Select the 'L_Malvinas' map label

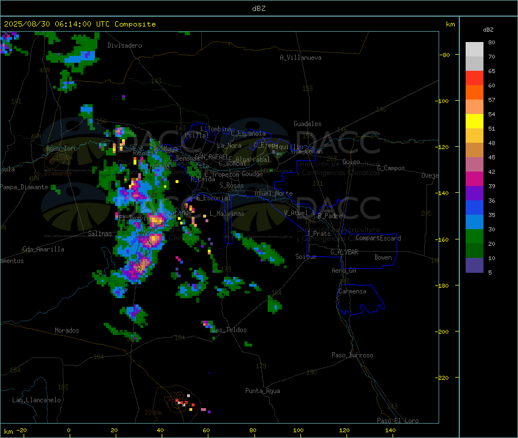pyautogui.click(x=227, y=214)
